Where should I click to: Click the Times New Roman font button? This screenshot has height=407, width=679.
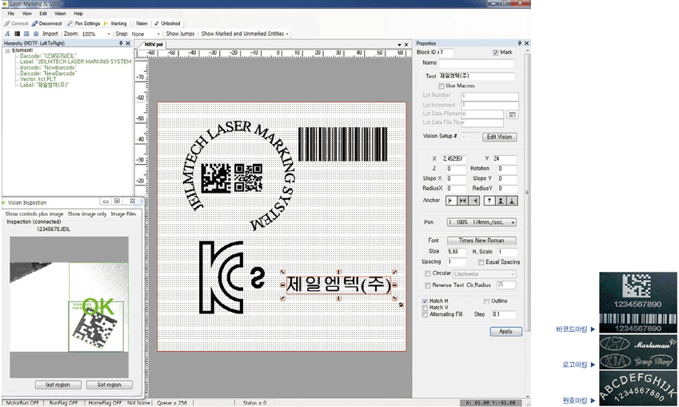pyautogui.click(x=481, y=241)
